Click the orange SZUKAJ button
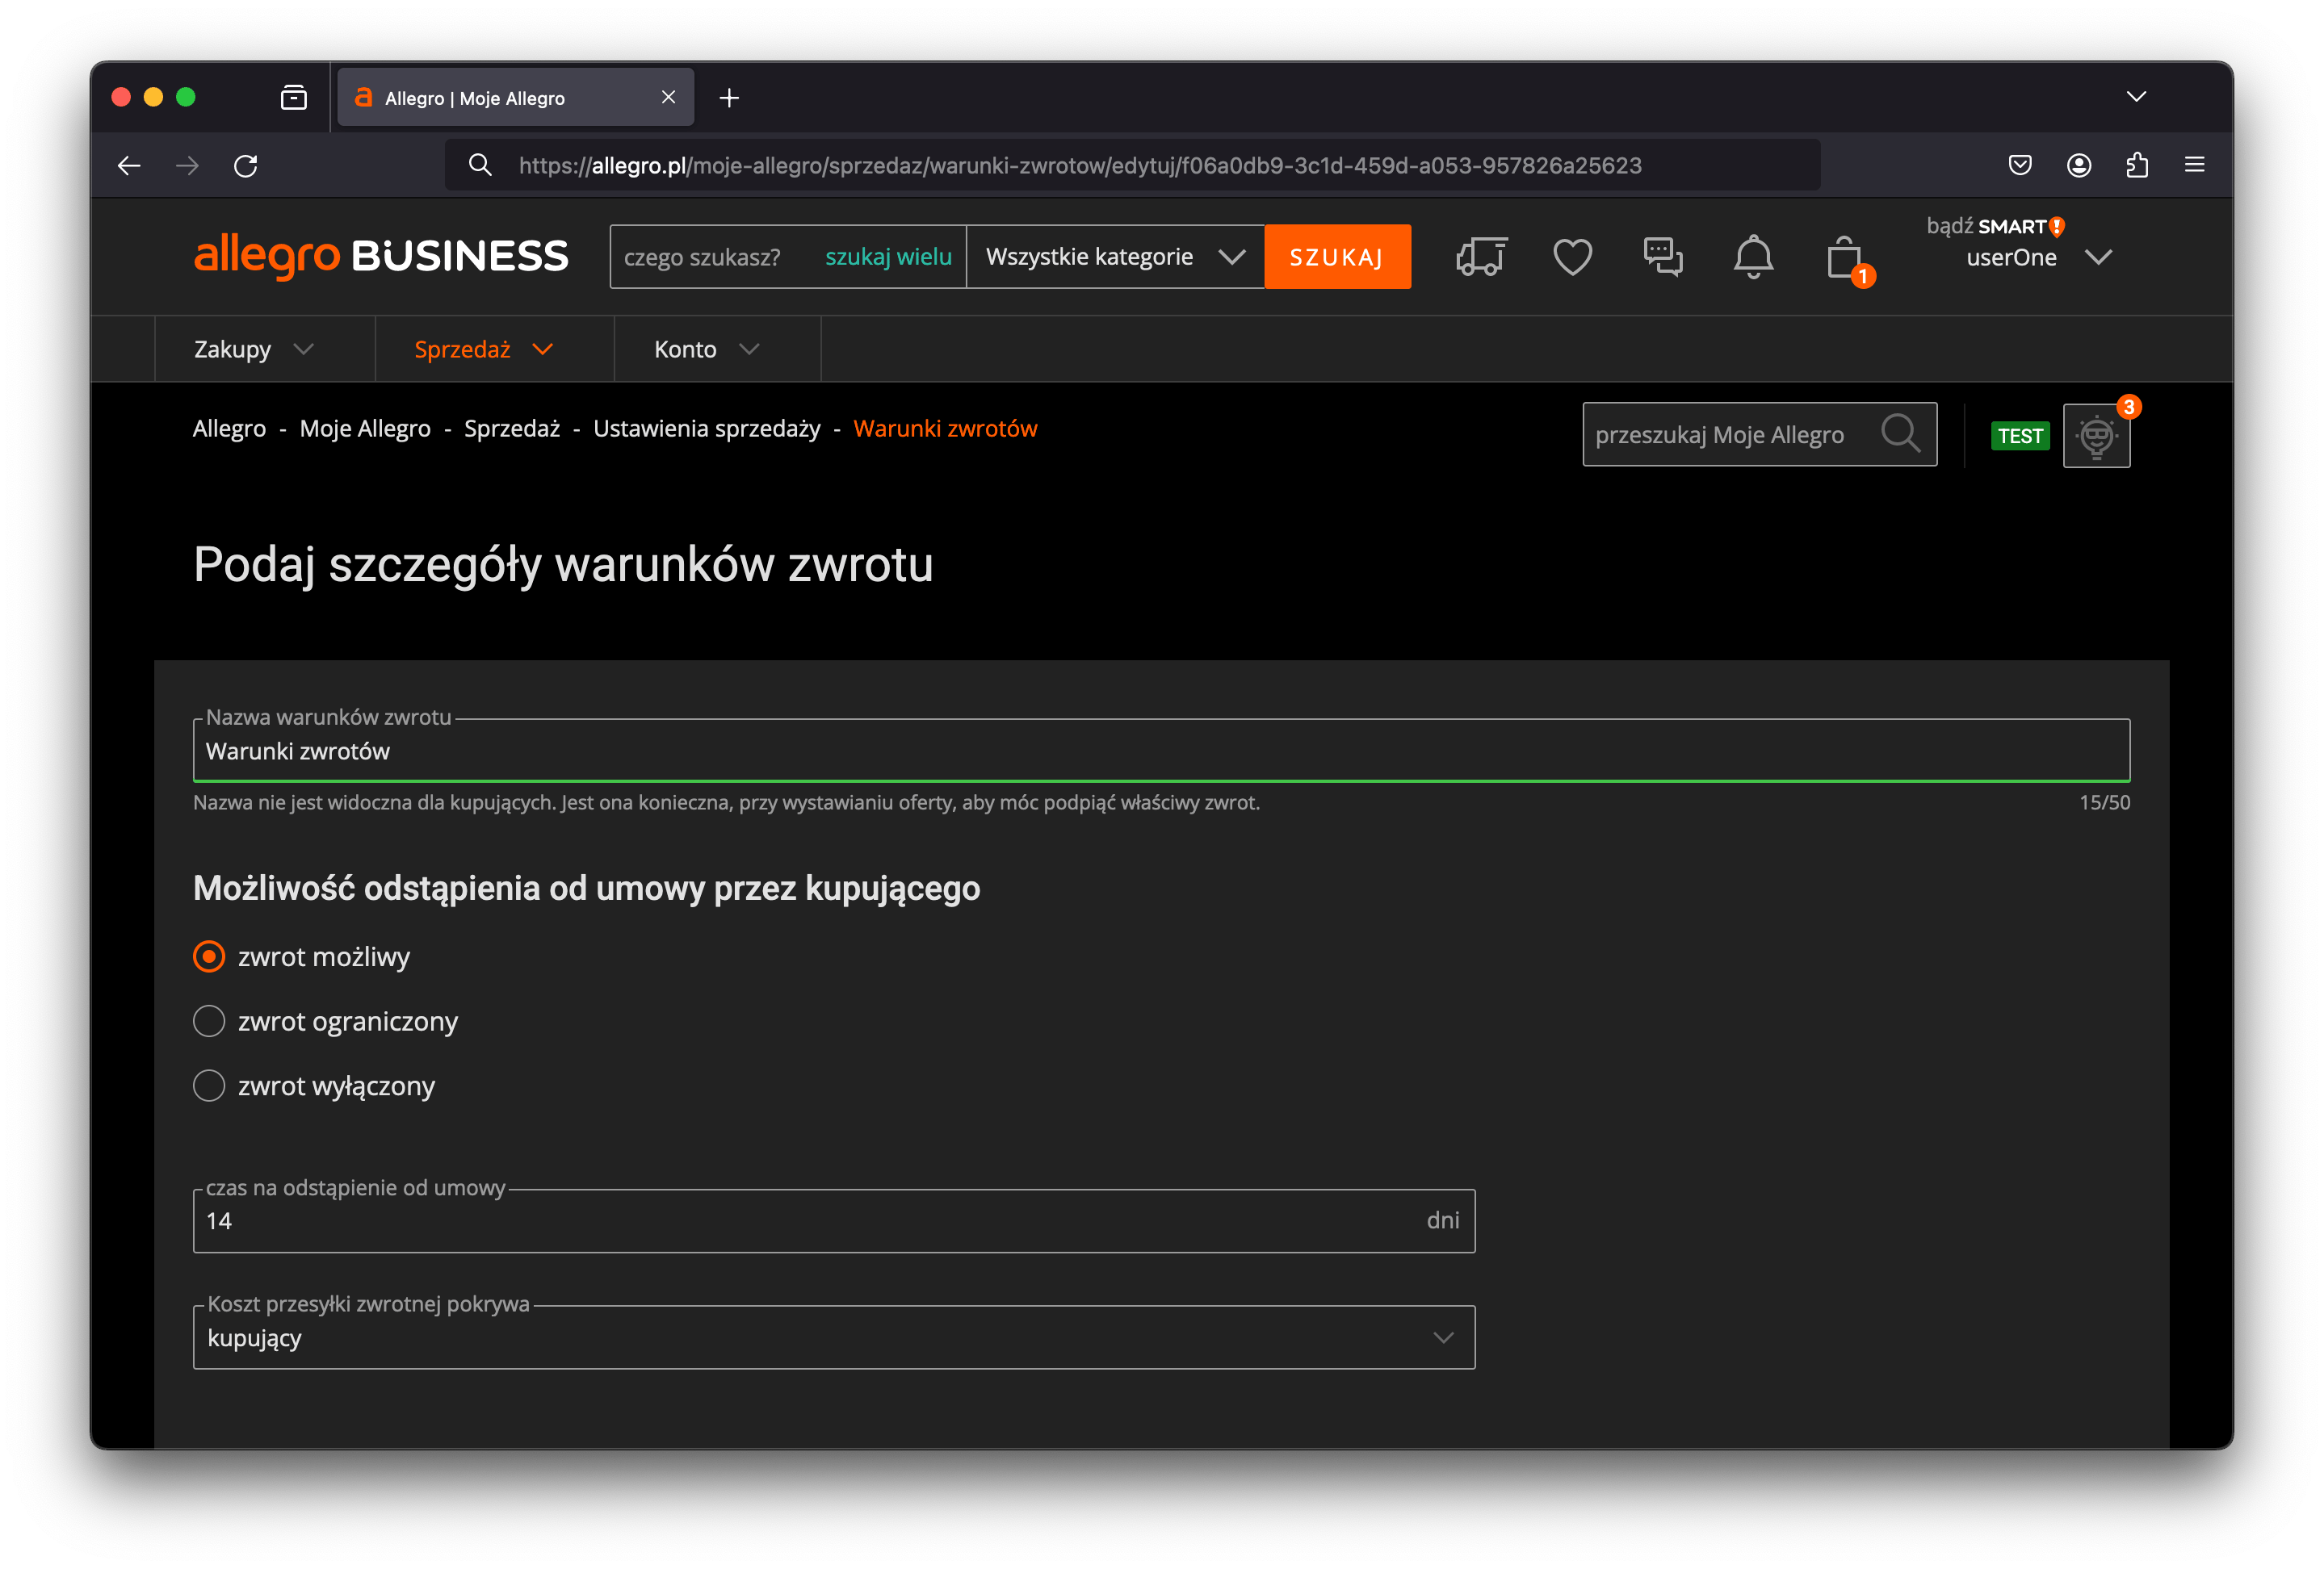Viewport: 2324px width, 1569px height. [1337, 257]
